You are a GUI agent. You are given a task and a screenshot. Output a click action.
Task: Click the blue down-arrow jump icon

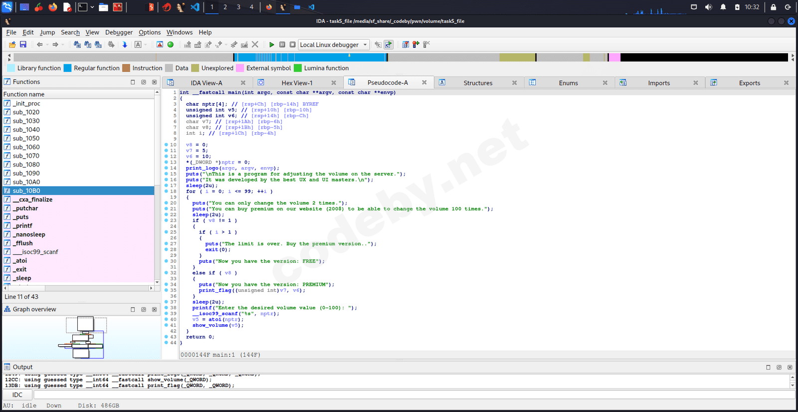tap(125, 45)
